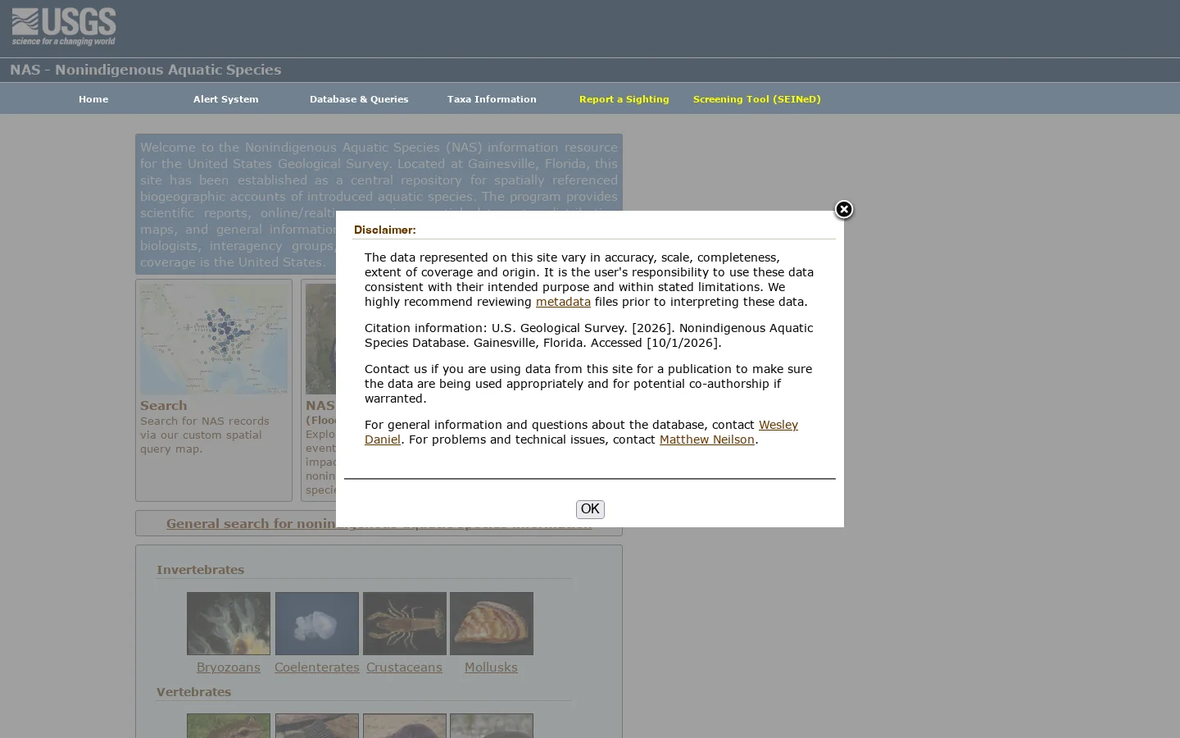Image resolution: width=1180 pixels, height=738 pixels.
Task: Open Taxa Information menu
Action: pyautogui.click(x=492, y=99)
